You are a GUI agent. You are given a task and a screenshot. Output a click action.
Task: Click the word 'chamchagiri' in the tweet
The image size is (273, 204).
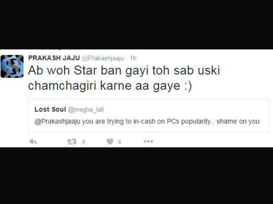[x=62, y=86]
